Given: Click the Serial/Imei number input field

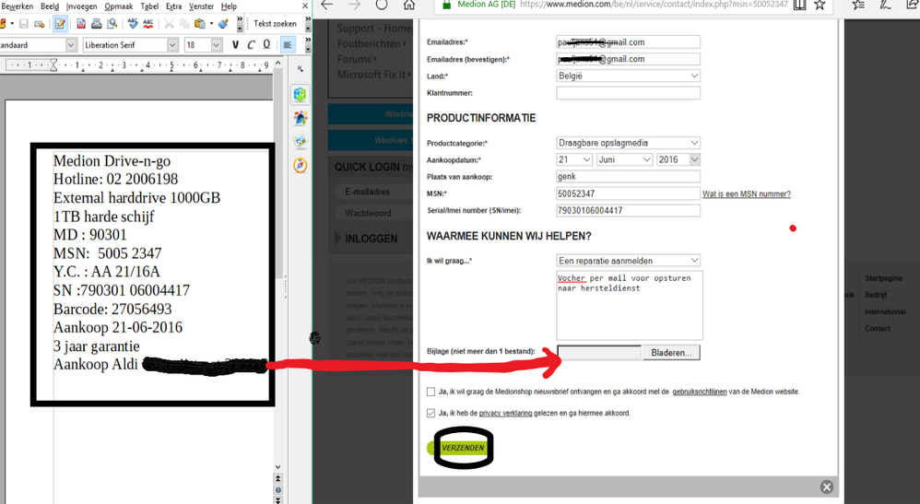Looking at the screenshot, I should [628, 210].
